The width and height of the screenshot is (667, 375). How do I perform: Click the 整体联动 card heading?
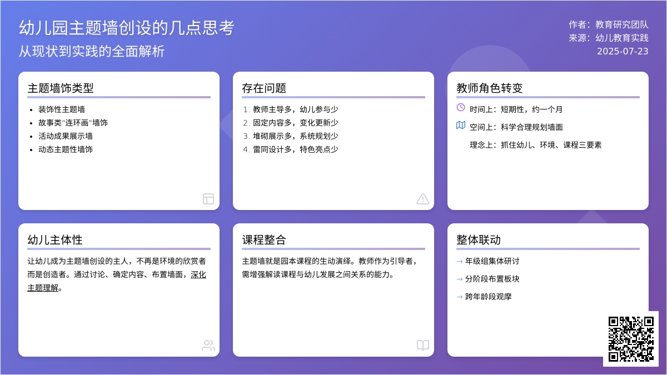coord(479,240)
